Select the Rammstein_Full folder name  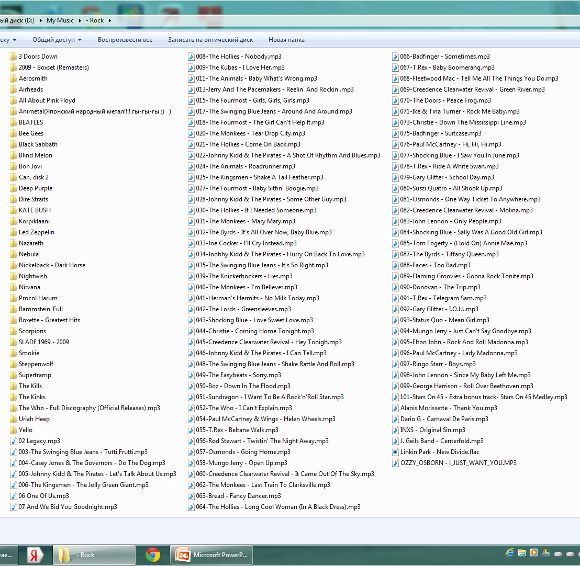41,310
